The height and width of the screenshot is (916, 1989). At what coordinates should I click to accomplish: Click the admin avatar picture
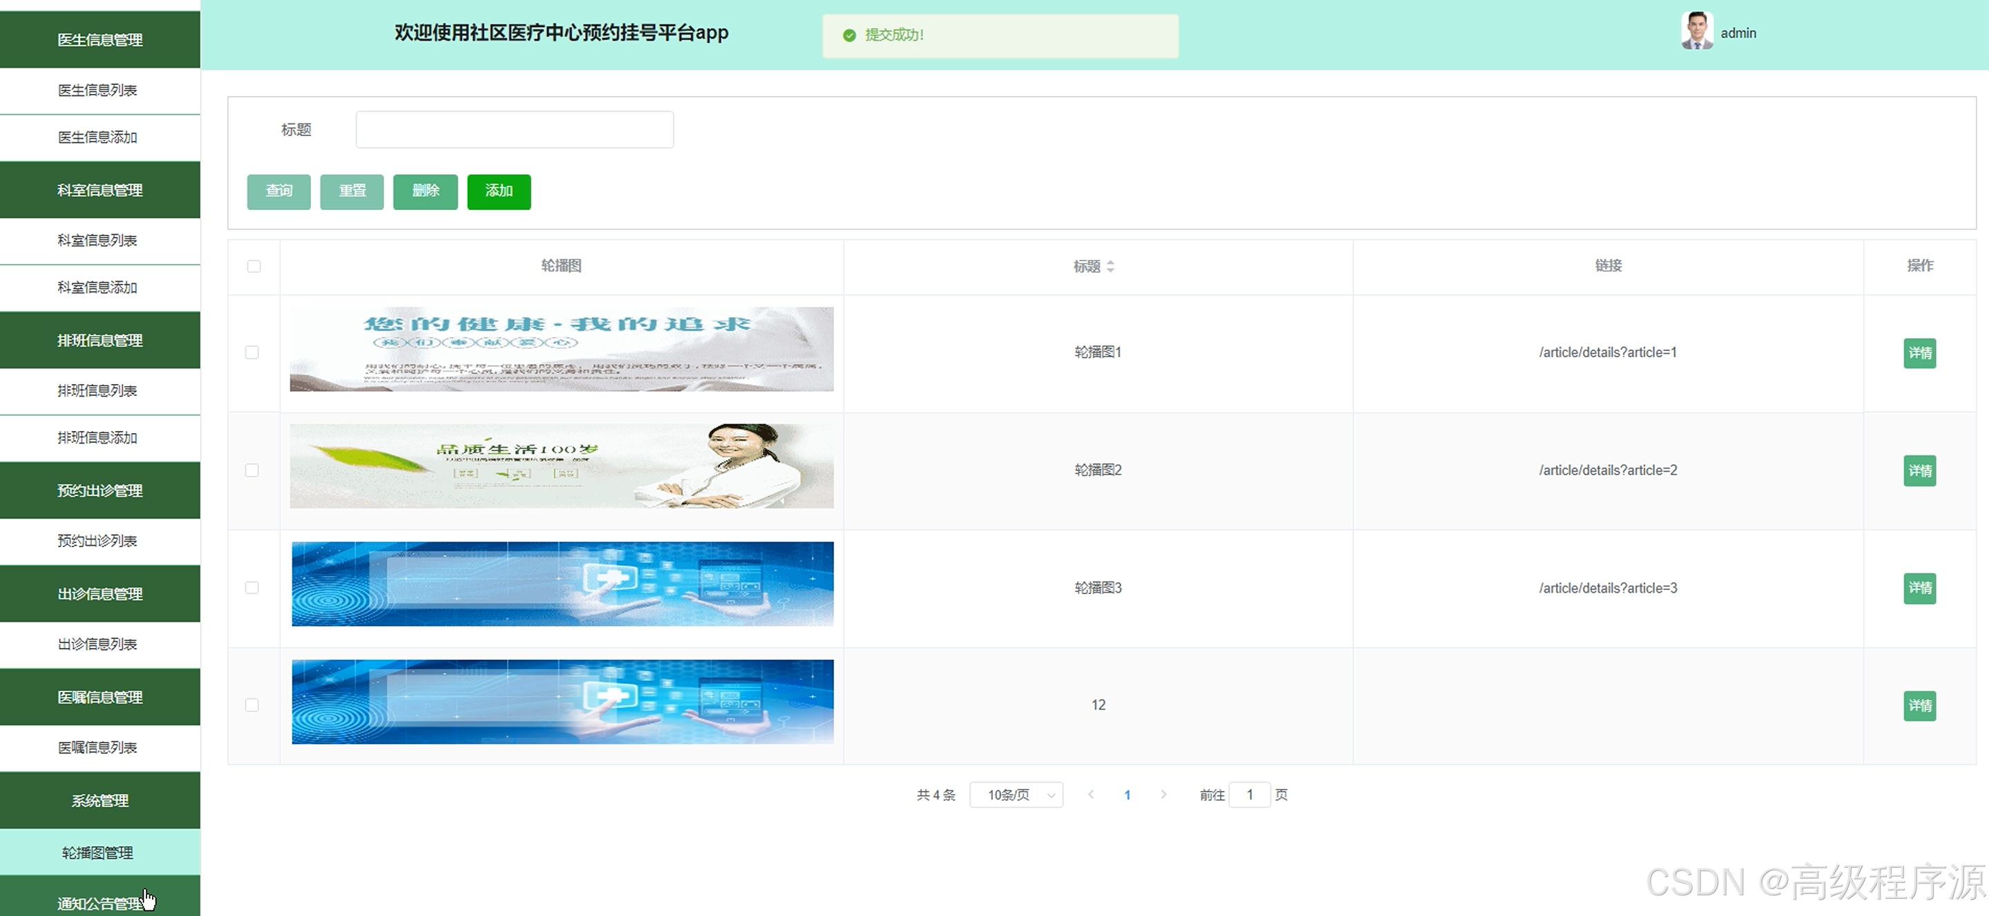coord(1696,32)
